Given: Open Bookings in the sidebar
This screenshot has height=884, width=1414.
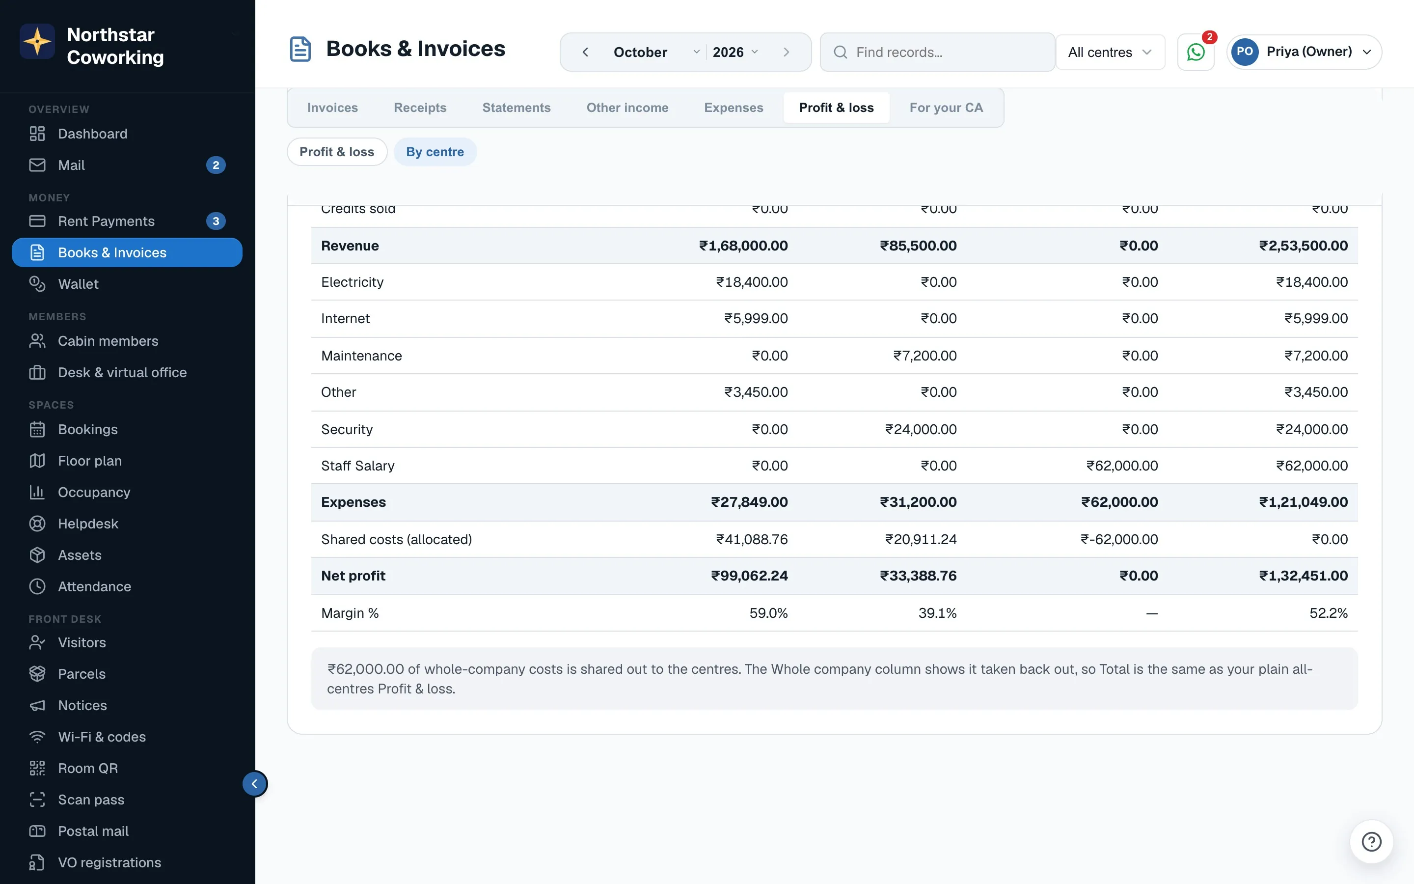Looking at the screenshot, I should tap(127, 429).
